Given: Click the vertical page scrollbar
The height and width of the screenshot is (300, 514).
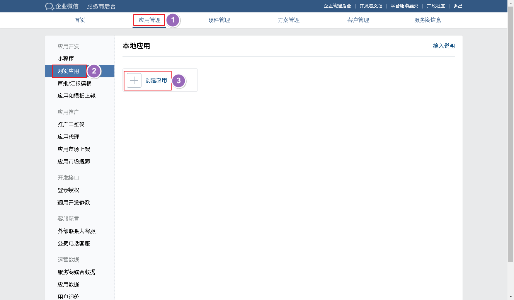Looking at the screenshot, I should coord(511,135).
